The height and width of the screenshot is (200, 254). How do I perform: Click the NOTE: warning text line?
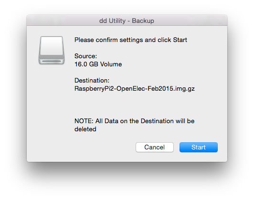pos(135,121)
